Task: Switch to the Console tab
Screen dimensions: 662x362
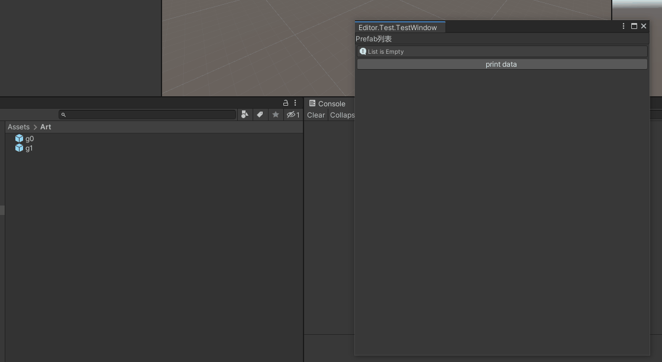Action: click(331, 103)
